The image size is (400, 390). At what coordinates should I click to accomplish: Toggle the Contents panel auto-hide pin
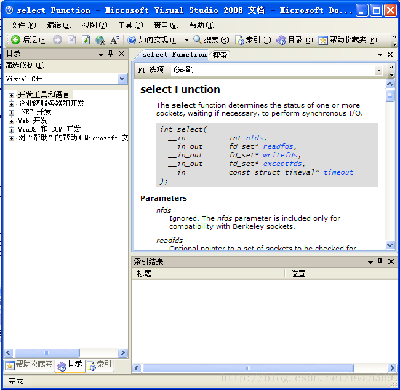[110, 54]
